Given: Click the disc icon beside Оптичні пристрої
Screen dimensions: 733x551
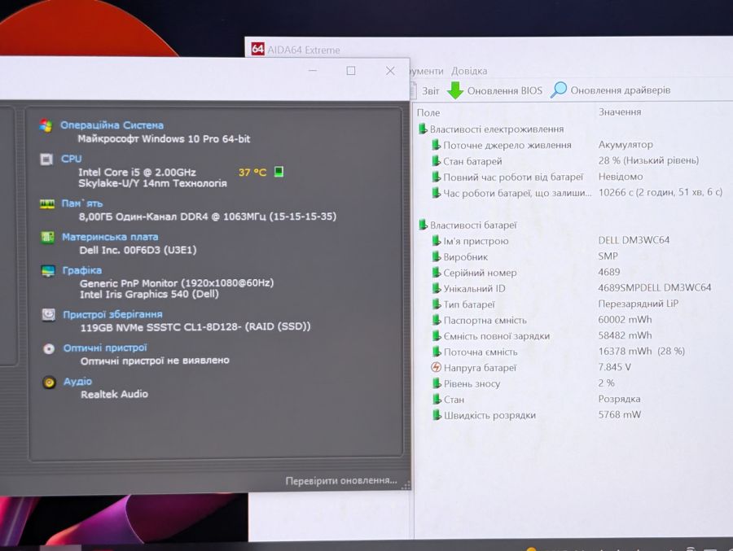Looking at the screenshot, I should click(x=49, y=348).
